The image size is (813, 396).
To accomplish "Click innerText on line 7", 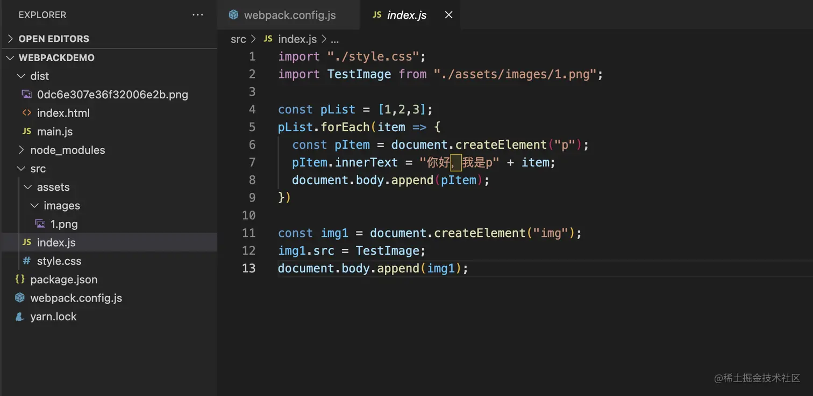I will [366, 162].
